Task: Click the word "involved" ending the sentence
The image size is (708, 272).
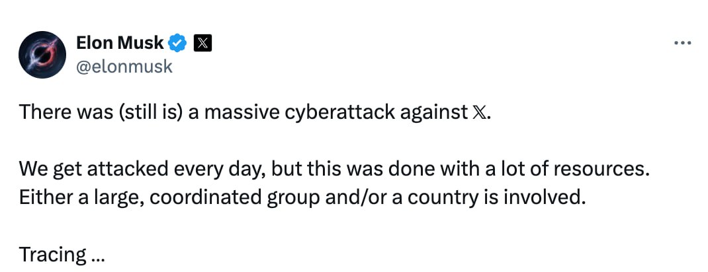Action: [544, 197]
